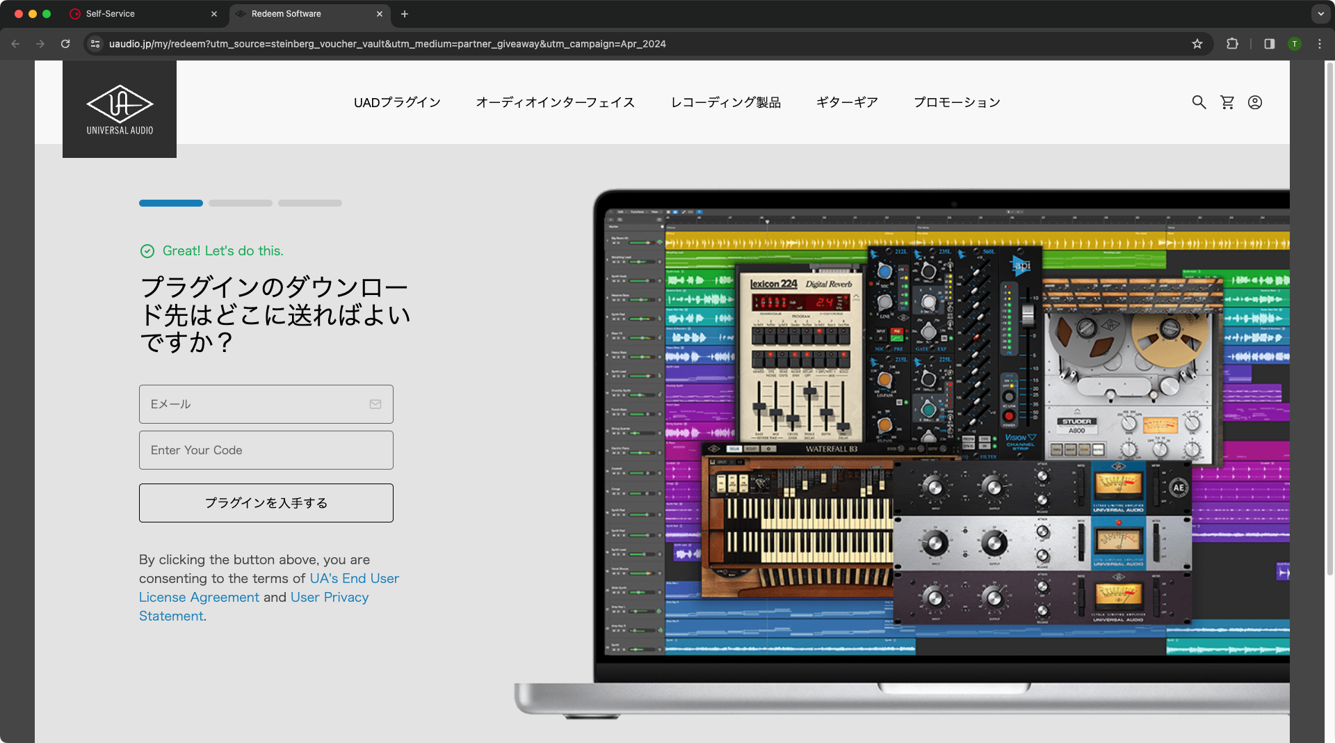The image size is (1335, 743).
Task: Click the third gray progress step bar
Action: (x=310, y=203)
